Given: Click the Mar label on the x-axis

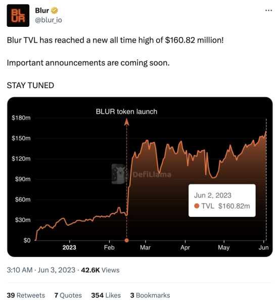Looking at the screenshot, I should 145,248.
